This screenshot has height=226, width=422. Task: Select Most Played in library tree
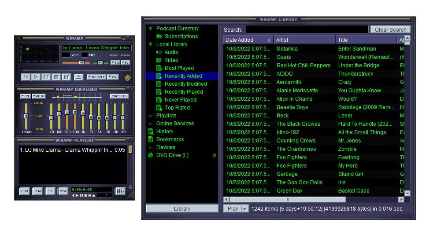coord(179,68)
